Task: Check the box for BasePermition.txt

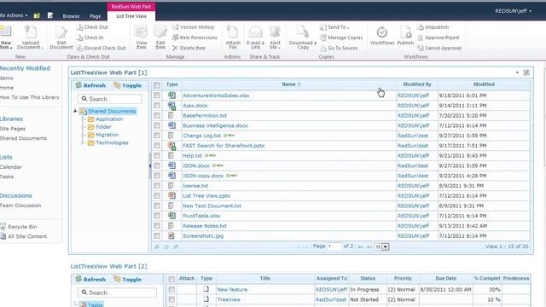Action: tap(157, 115)
